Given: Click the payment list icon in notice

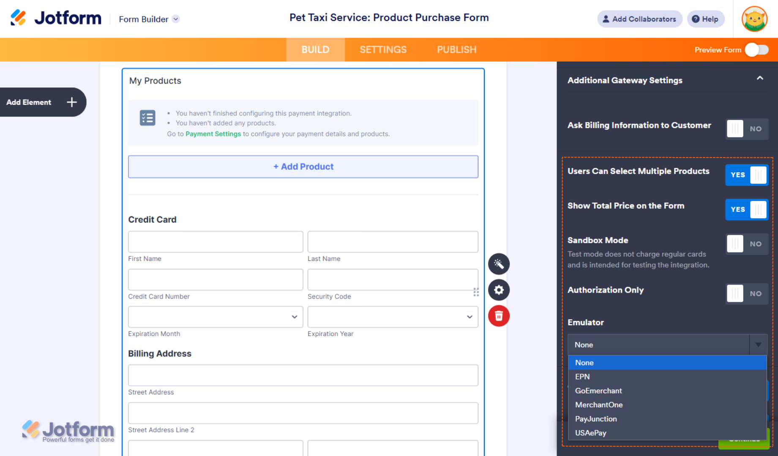Looking at the screenshot, I should point(147,118).
